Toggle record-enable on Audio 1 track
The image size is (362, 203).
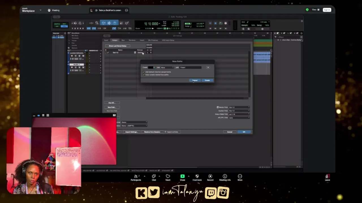coord(72,67)
